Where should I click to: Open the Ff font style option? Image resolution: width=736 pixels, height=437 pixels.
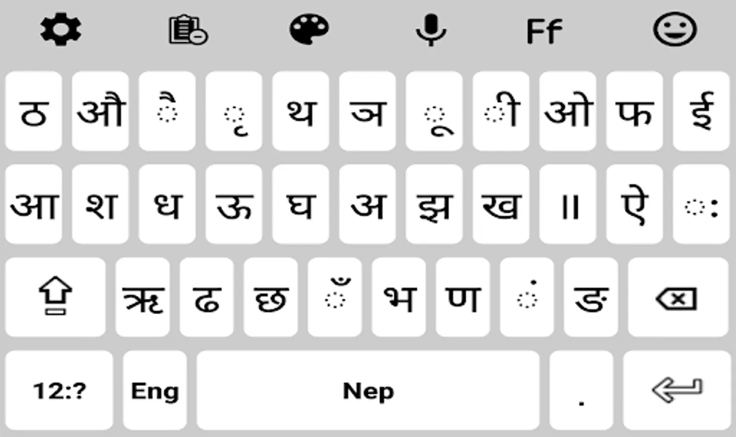tap(544, 32)
